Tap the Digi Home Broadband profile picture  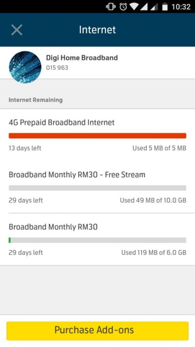[25, 66]
